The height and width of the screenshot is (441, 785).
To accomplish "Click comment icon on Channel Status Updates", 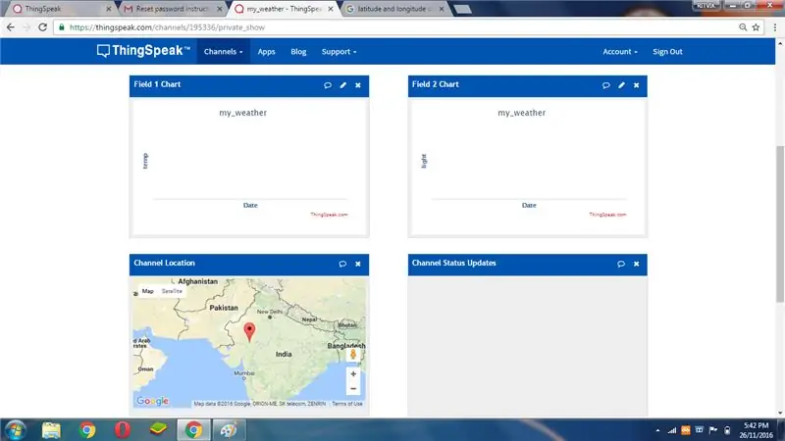I will click(x=621, y=264).
